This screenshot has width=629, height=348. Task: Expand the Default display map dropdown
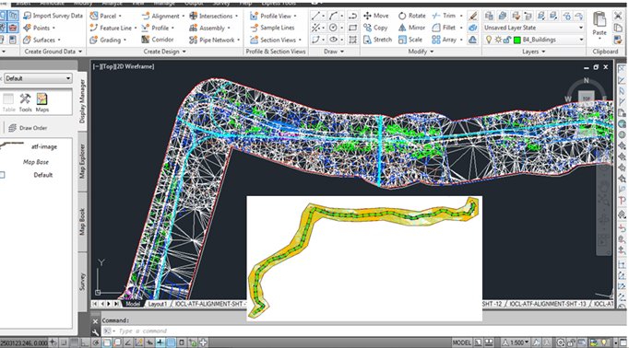(x=38, y=78)
